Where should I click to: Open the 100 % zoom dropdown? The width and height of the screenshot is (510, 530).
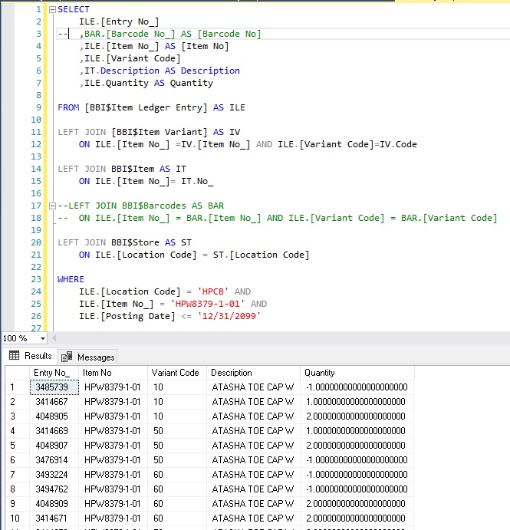[x=43, y=338]
